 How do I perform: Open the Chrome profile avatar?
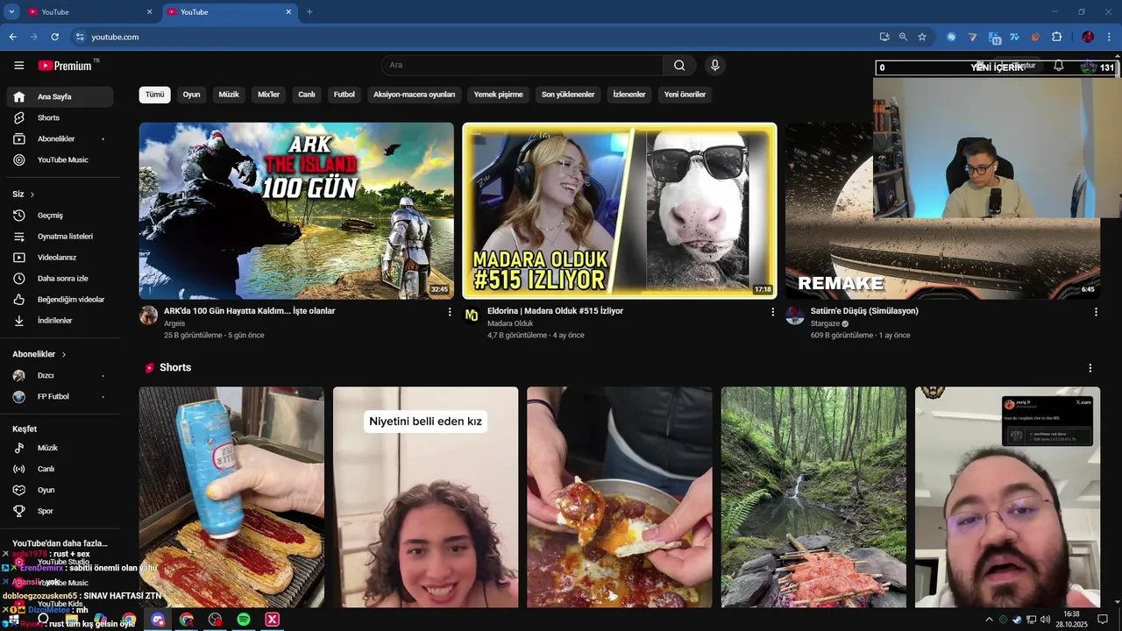point(1088,37)
